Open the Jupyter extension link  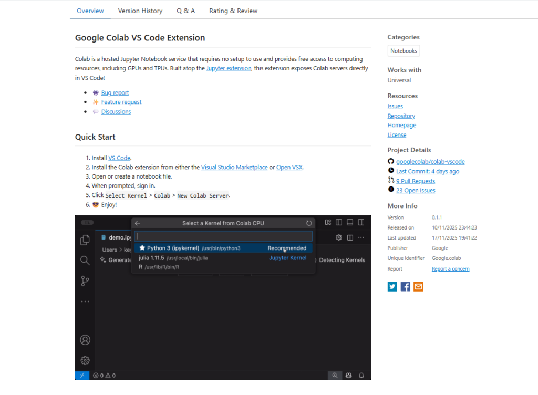[x=229, y=68]
